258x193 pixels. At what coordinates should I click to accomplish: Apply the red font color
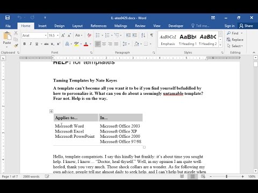[x=86, y=44]
